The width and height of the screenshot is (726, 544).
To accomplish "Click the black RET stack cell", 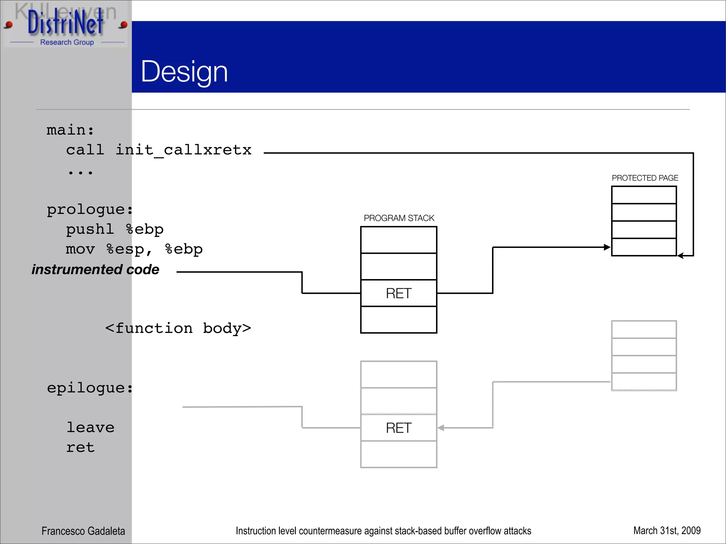I will 399,293.
